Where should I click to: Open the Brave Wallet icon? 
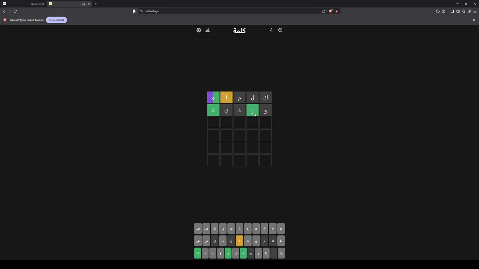[x=458, y=11]
